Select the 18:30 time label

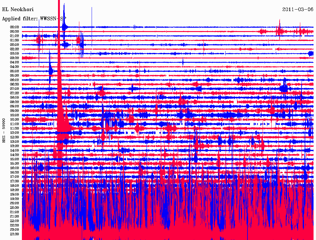point(15,190)
